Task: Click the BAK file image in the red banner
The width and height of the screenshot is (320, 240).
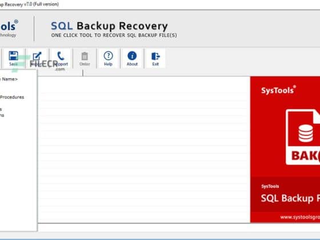Action: pyautogui.click(x=303, y=137)
